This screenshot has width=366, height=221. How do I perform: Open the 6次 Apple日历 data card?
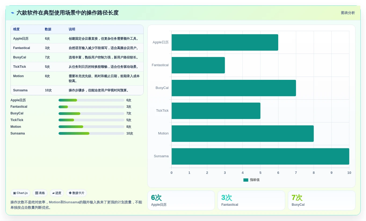(181, 200)
